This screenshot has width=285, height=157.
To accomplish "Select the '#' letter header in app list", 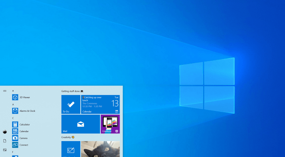I will pos(13,91).
